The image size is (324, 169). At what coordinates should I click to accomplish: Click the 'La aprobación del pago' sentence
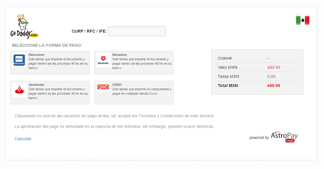pyautogui.click(x=114, y=126)
